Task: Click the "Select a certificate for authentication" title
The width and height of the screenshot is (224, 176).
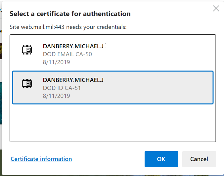Action: [70, 14]
